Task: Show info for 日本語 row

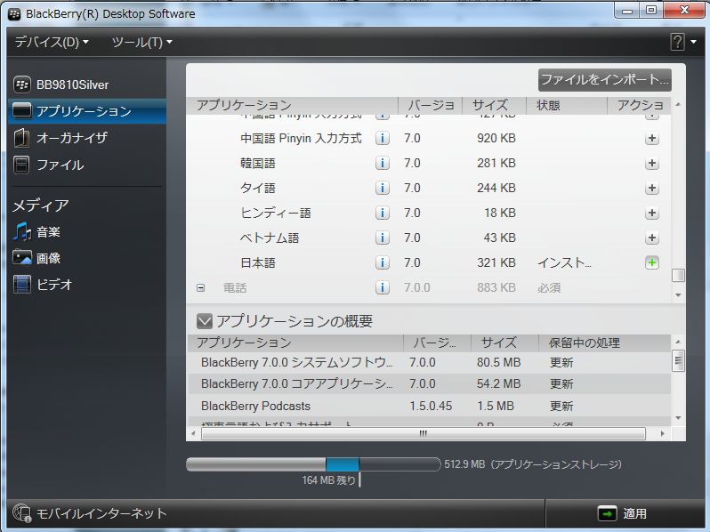Action: pos(383,262)
